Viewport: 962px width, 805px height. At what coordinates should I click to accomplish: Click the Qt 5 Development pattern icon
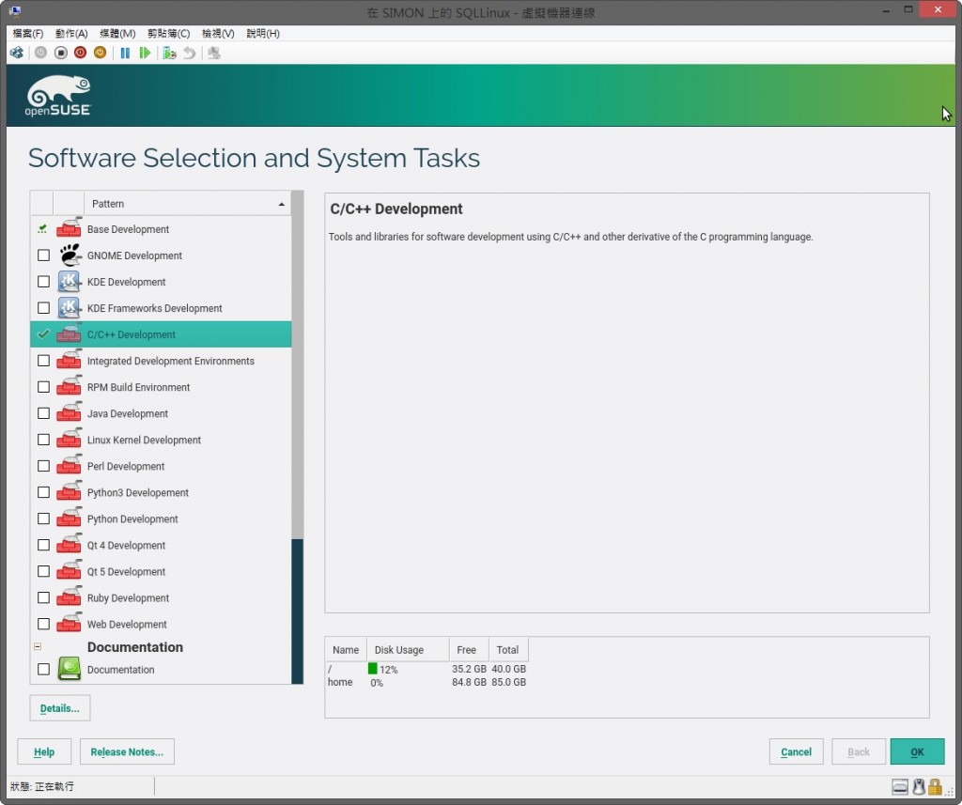pyautogui.click(x=70, y=570)
